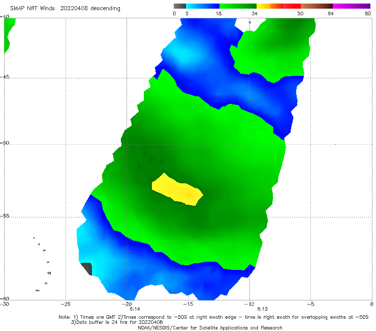The width and height of the screenshot is (376, 331).
Task: Click the yellow high-wind patch in the map
Action: point(178,190)
